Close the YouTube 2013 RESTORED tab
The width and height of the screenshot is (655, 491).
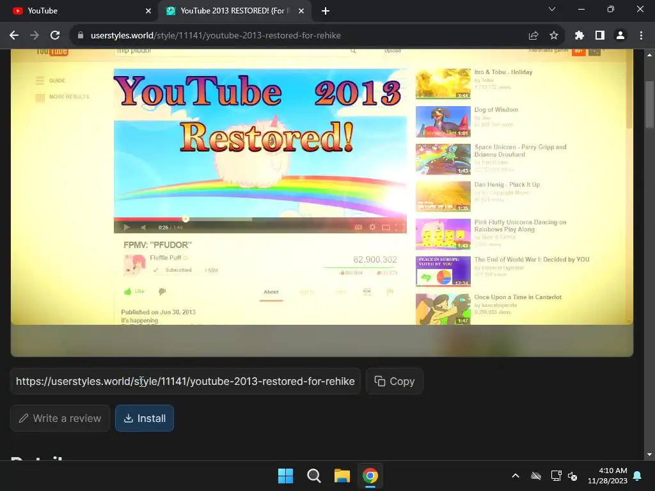click(x=301, y=11)
